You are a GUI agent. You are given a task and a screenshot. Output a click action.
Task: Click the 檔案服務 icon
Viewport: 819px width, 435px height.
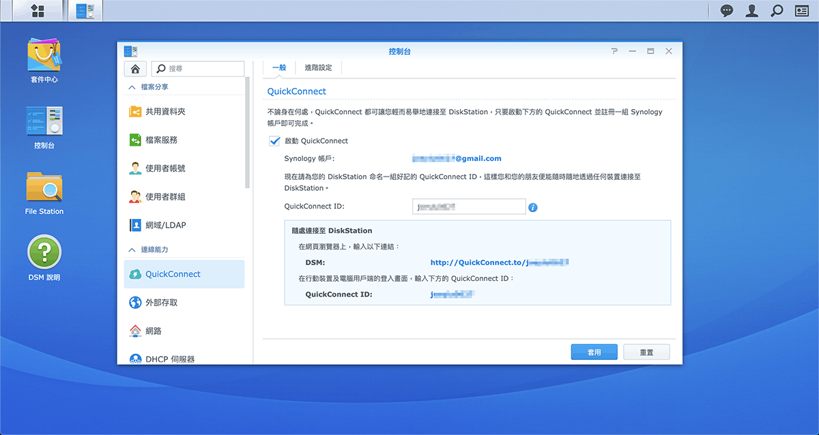click(x=135, y=140)
